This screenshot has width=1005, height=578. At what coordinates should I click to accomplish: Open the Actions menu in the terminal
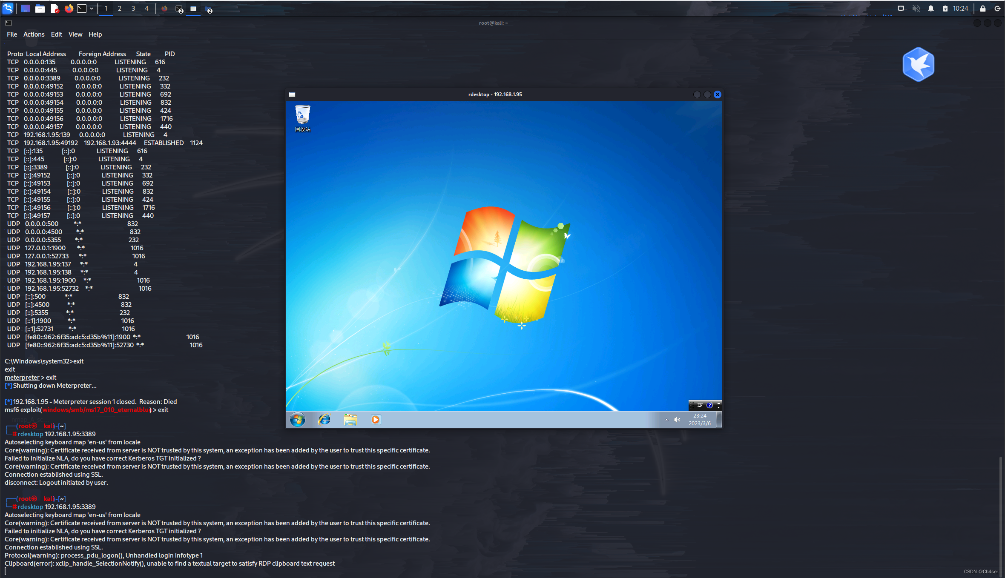tap(34, 34)
